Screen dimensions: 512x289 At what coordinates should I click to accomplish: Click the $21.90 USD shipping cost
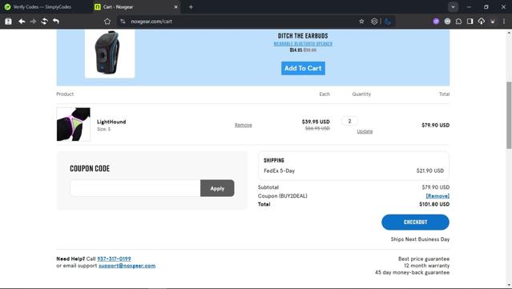click(430, 171)
